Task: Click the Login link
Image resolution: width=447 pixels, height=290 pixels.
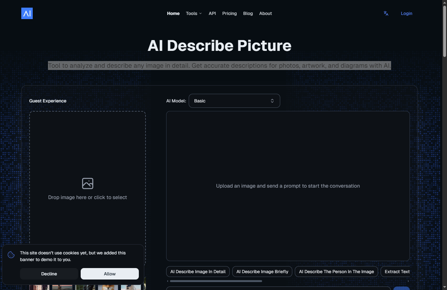Action: (406, 13)
